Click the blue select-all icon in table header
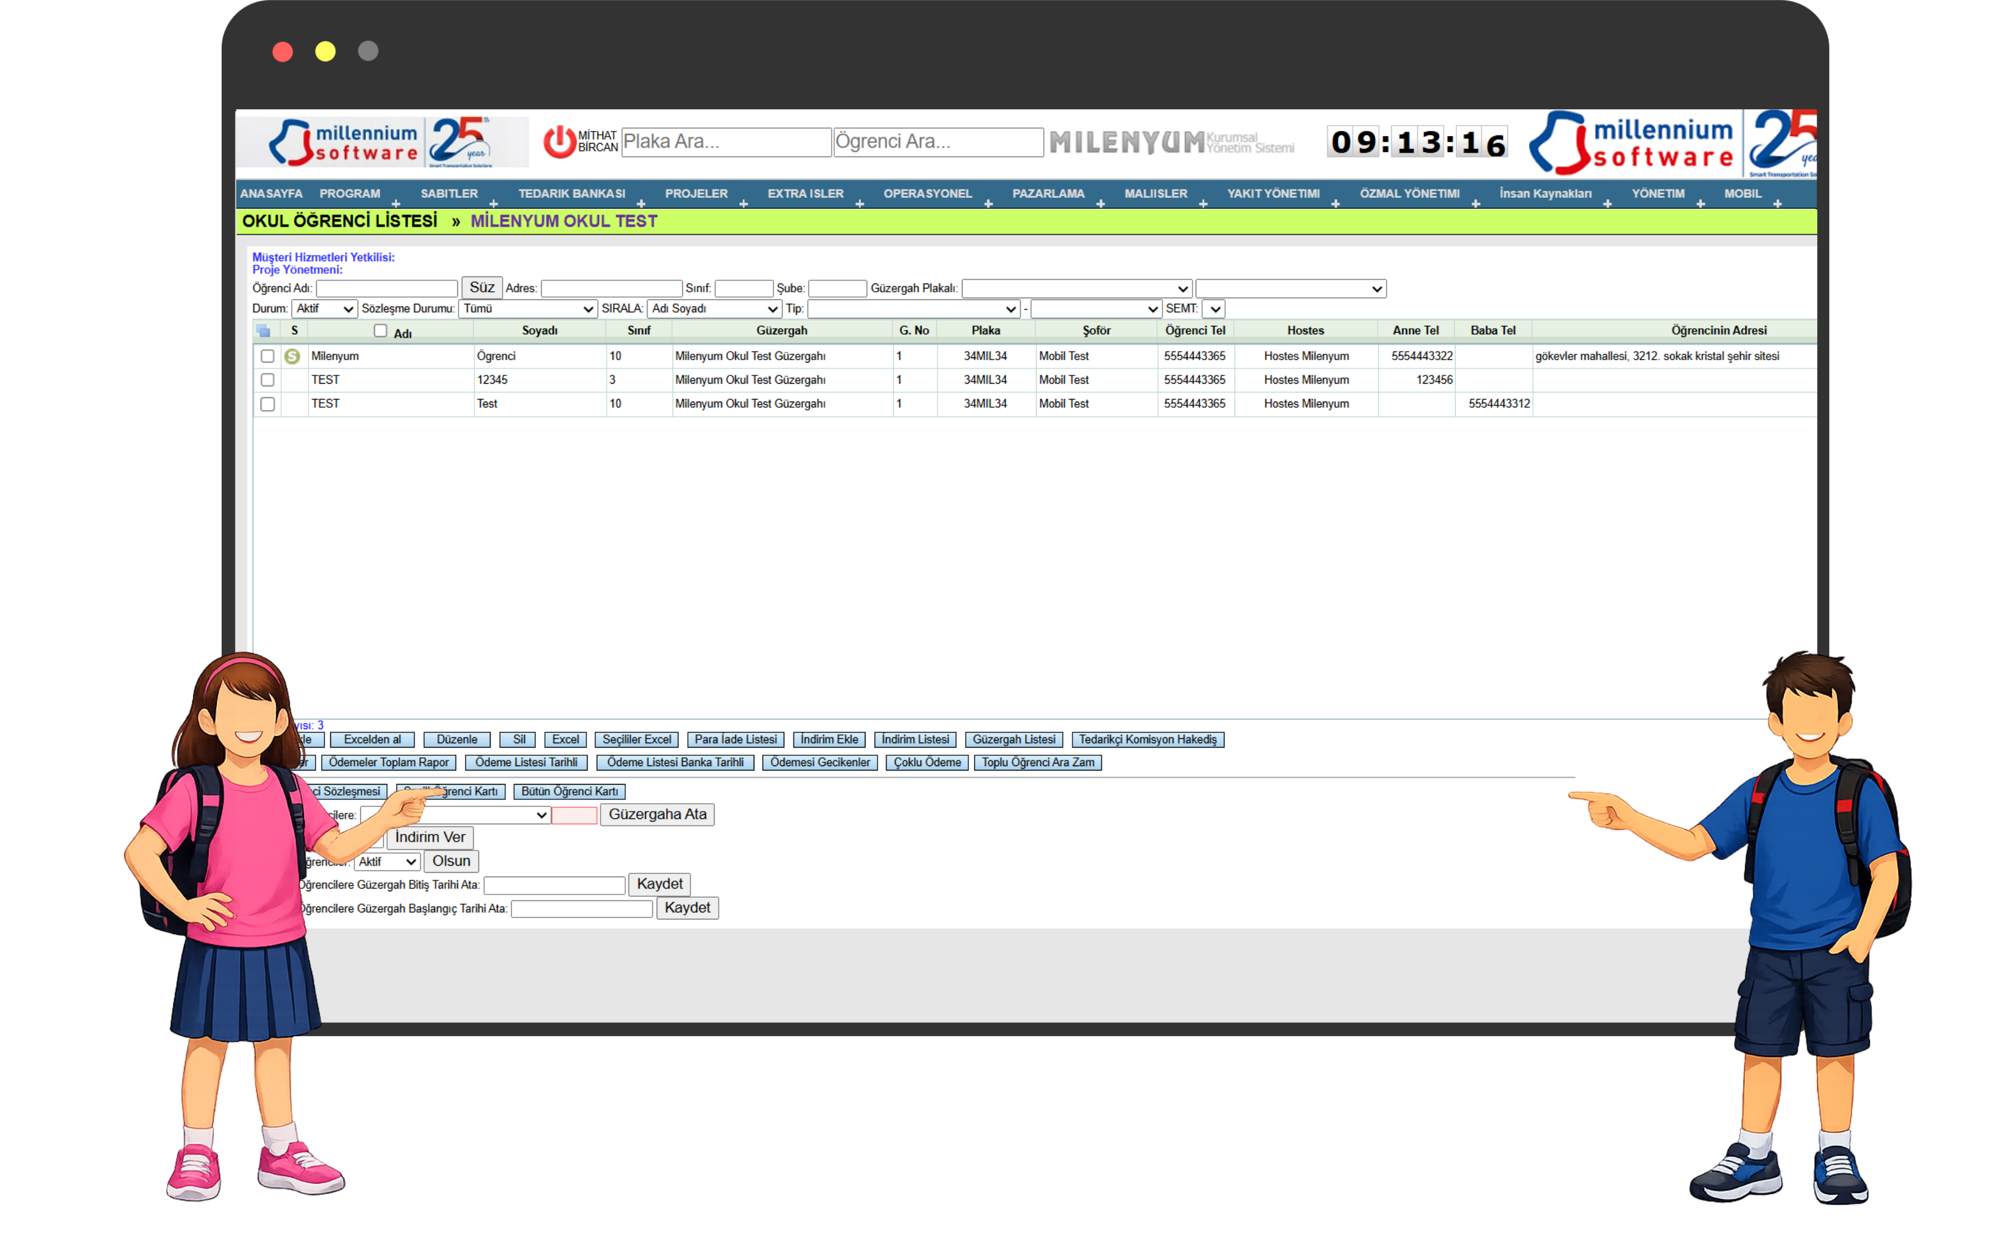The width and height of the screenshot is (2012, 1245). (264, 331)
